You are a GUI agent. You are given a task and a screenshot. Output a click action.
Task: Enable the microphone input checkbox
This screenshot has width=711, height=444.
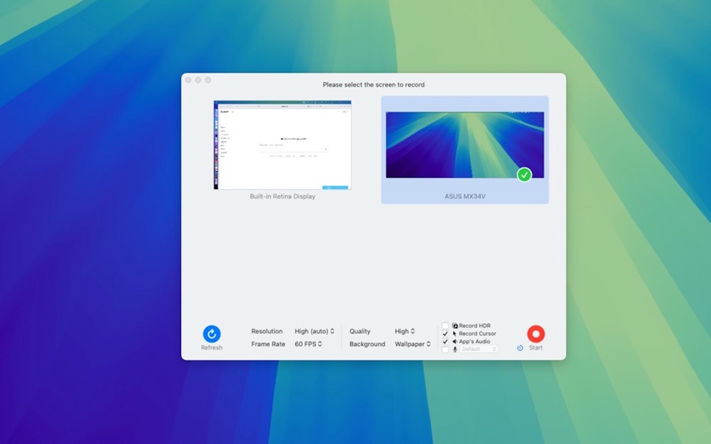point(446,349)
